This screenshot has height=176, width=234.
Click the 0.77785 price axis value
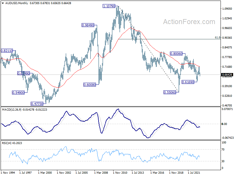pos(227,57)
